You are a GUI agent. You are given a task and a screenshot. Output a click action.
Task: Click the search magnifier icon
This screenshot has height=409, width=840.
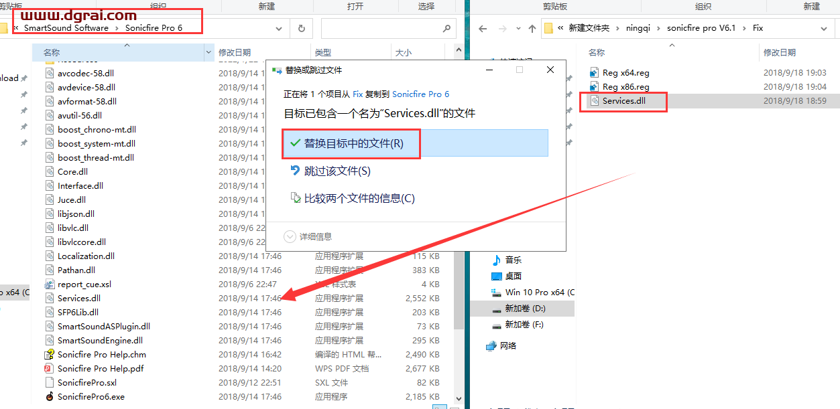click(445, 28)
